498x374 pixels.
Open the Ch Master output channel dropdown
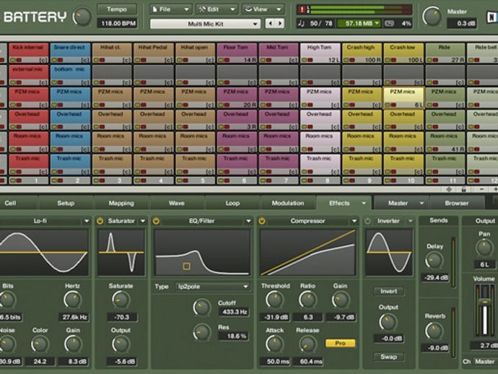(485, 362)
